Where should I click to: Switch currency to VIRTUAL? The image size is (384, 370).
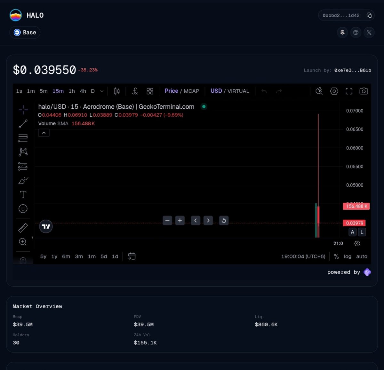tap(238, 91)
